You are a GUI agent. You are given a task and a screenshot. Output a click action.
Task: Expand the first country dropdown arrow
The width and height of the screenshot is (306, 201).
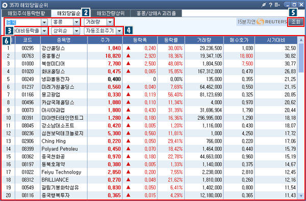[x=44, y=22]
